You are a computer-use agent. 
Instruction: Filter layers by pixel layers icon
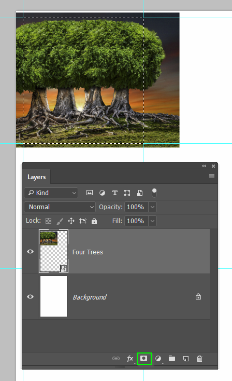pyautogui.click(x=90, y=193)
